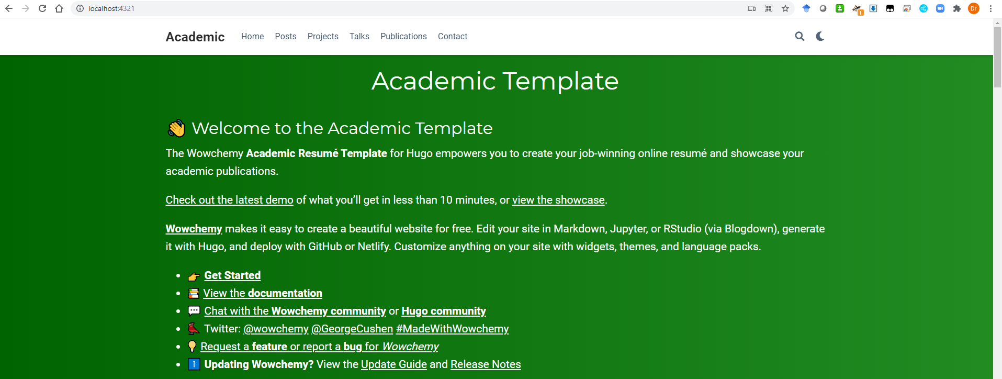Click the browser forward arrow

[x=26, y=8]
